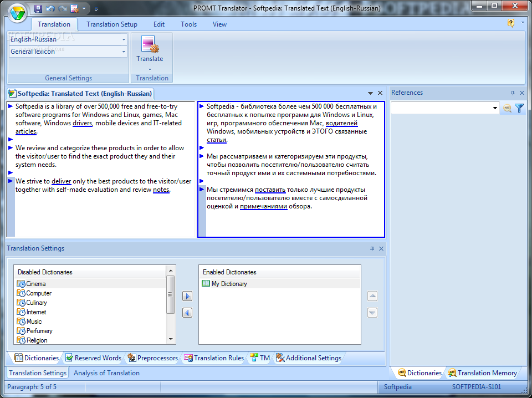Click the Redo arrow icon
532x398 pixels.
63,9
